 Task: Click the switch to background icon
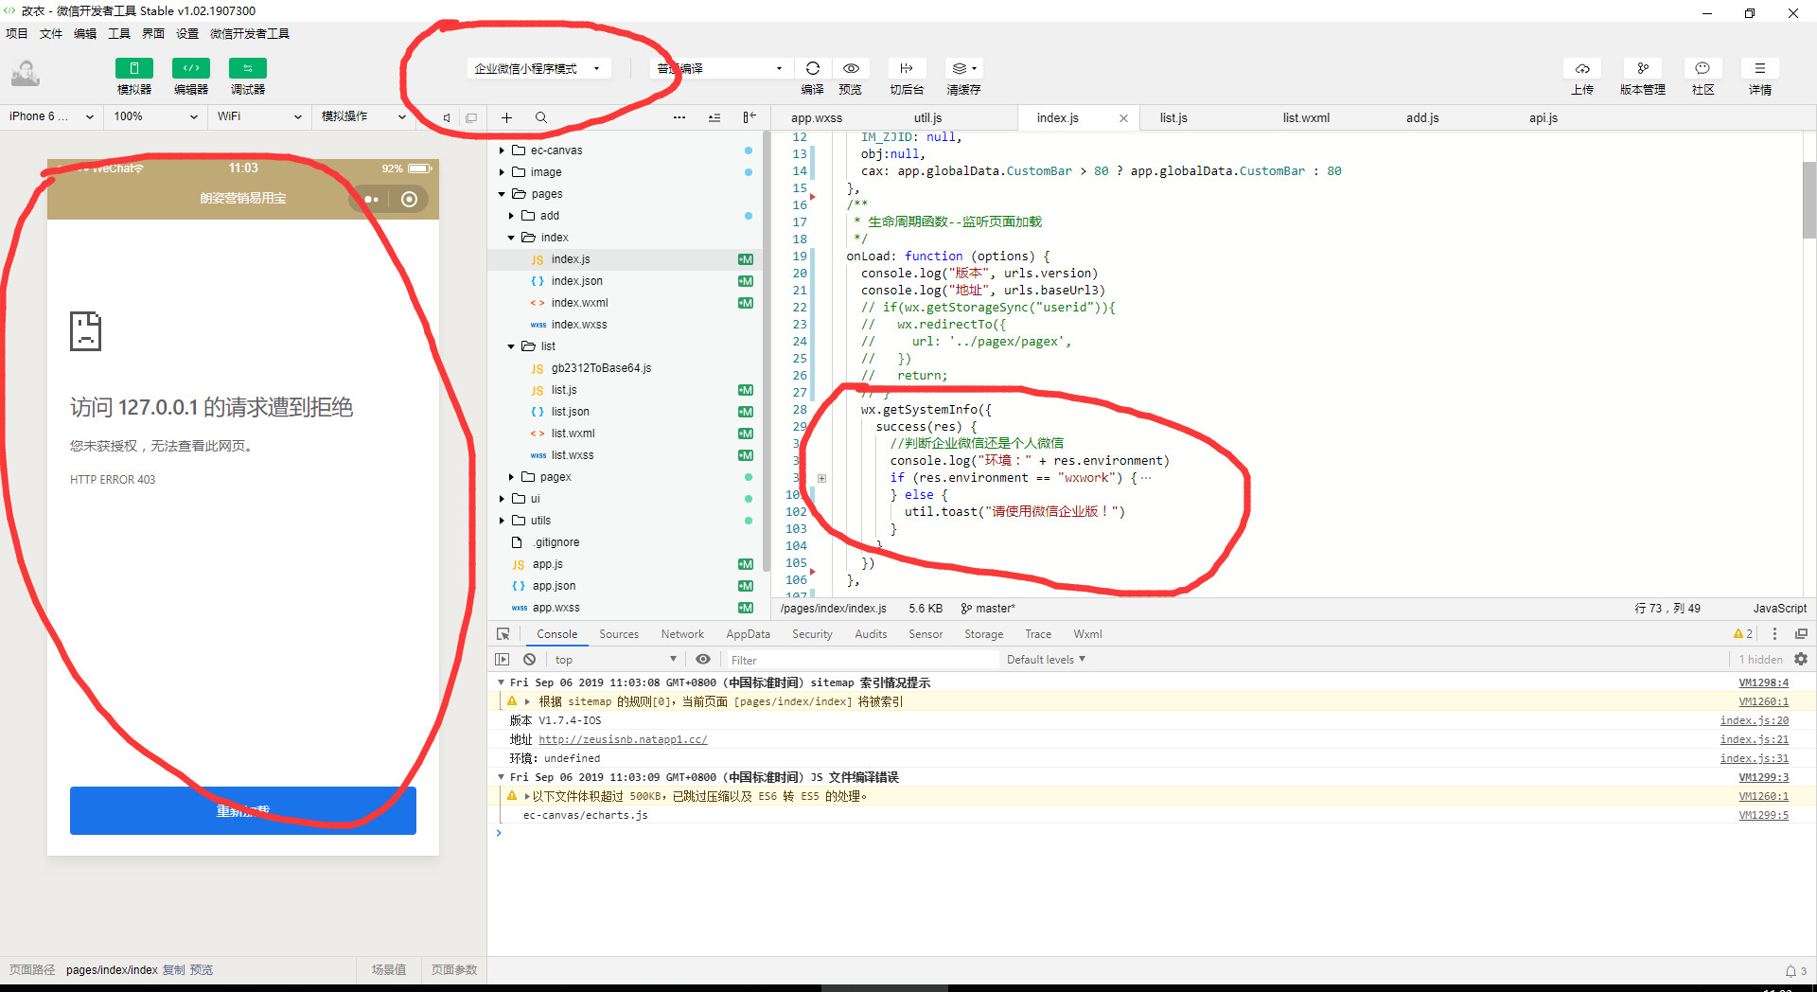906,68
